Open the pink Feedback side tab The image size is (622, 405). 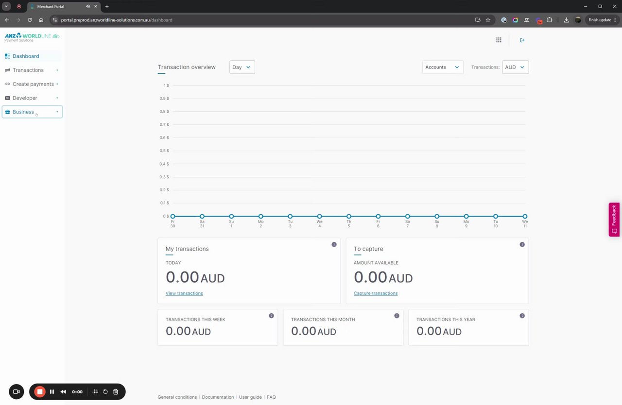pos(614,219)
